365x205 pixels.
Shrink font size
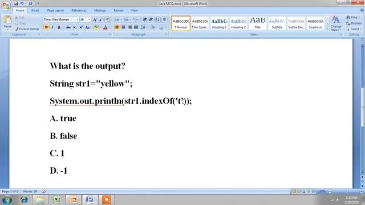pyautogui.click(x=101, y=19)
